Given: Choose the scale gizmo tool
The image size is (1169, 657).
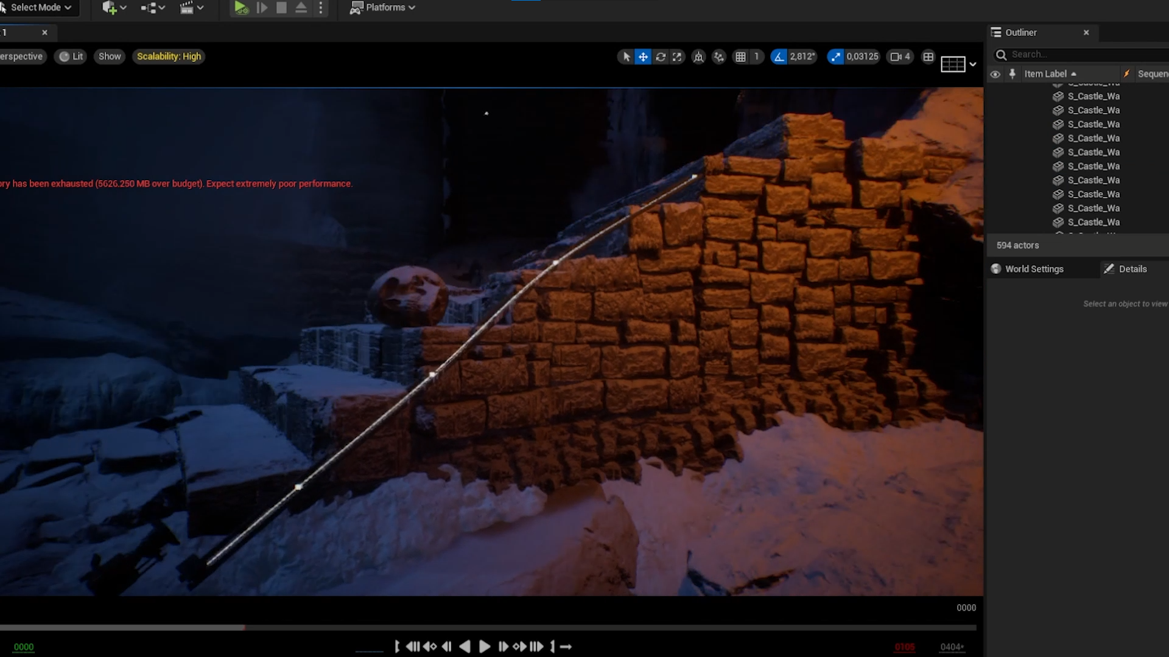Looking at the screenshot, I should tap(677, 57).
